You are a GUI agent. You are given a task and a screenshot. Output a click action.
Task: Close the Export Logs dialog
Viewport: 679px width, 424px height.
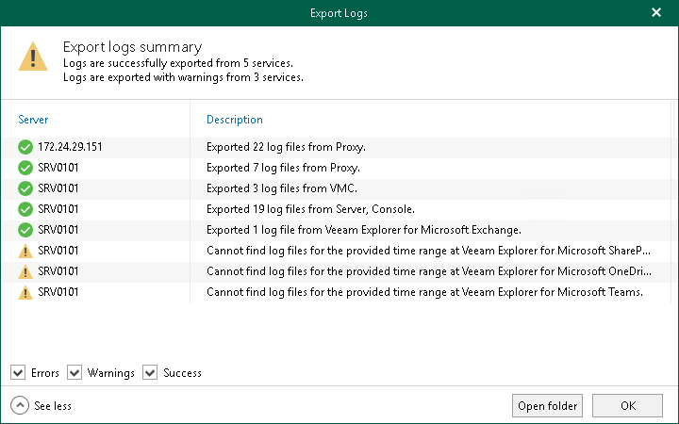(656, 13)
